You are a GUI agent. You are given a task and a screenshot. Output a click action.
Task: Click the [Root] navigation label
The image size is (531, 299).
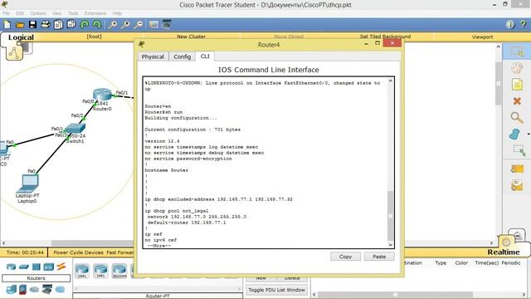(94, 37)
